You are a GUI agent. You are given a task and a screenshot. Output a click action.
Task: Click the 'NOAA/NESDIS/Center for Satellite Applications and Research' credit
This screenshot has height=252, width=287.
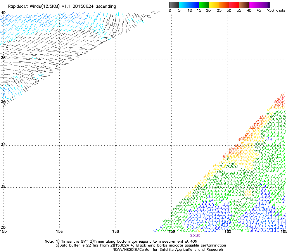click(x=168, y=250)
